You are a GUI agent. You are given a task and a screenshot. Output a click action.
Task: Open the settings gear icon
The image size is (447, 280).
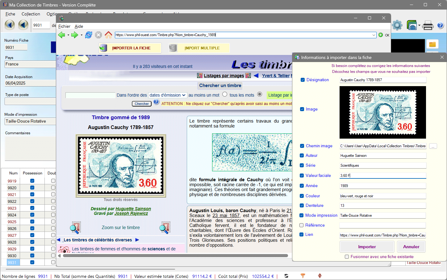(397, 25)
